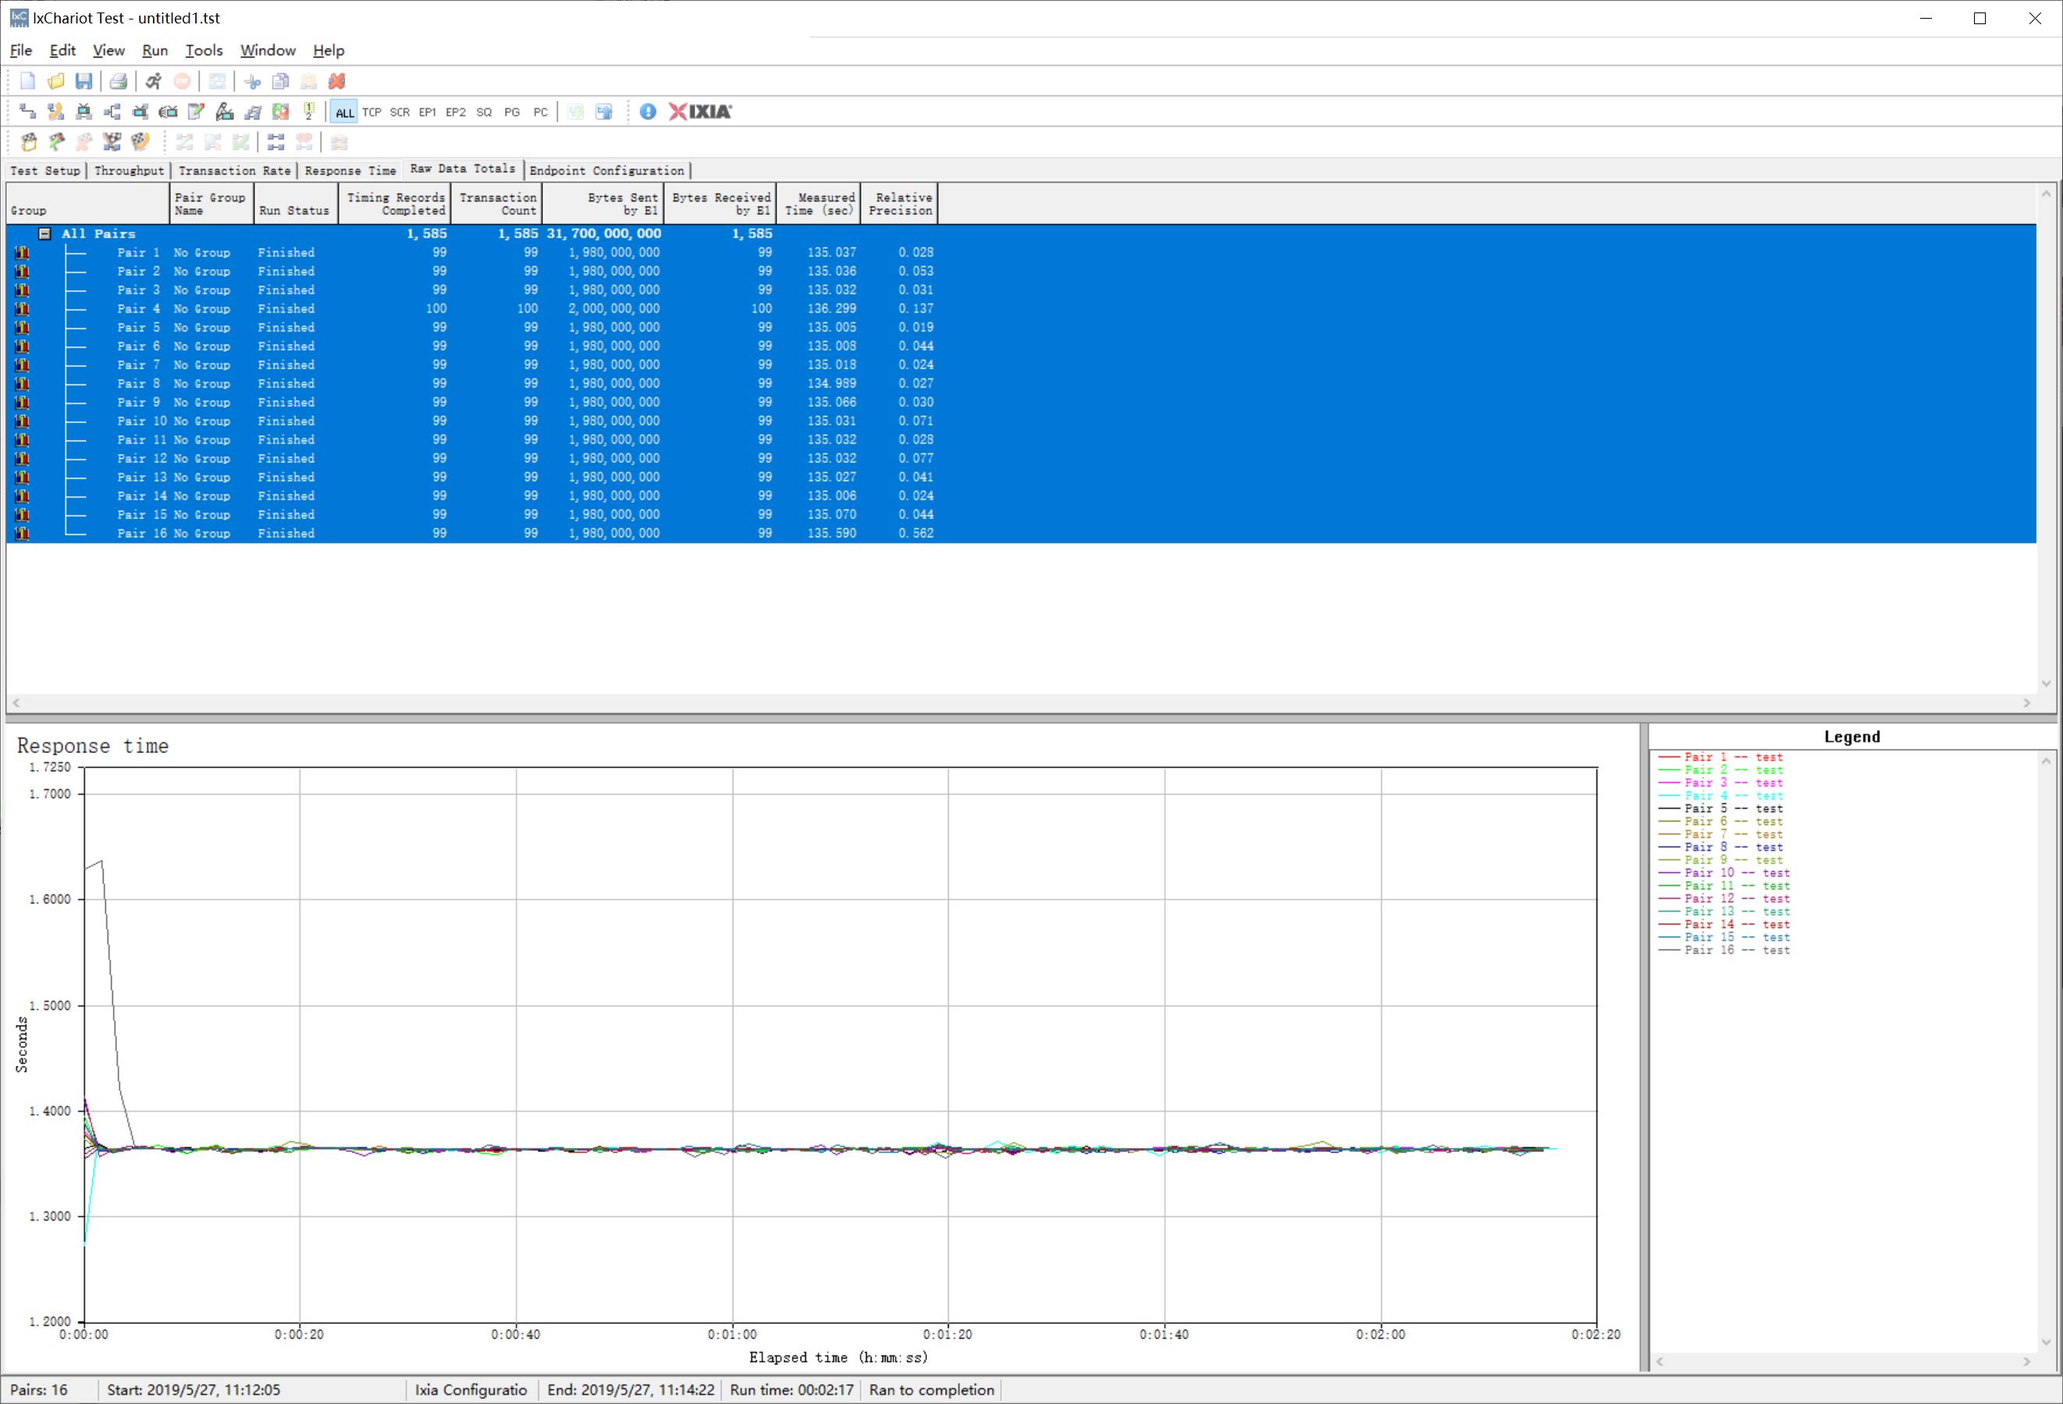Select the Pair 4 row

(137, 309)
